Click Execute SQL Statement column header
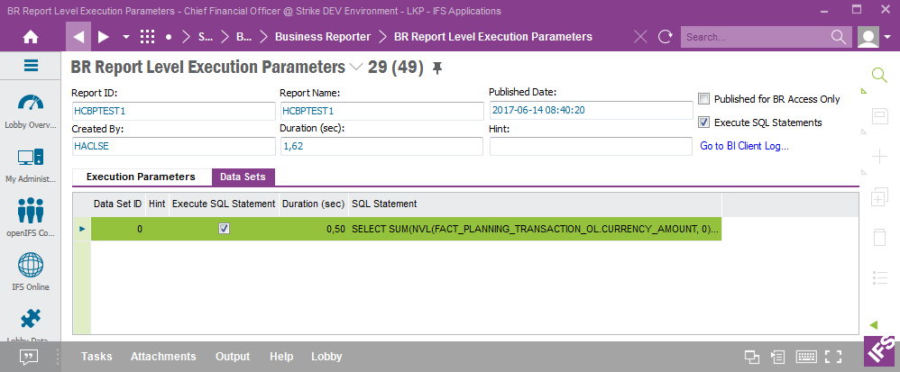This screenshot has height=372, width=900. click(x=224, y=204)
